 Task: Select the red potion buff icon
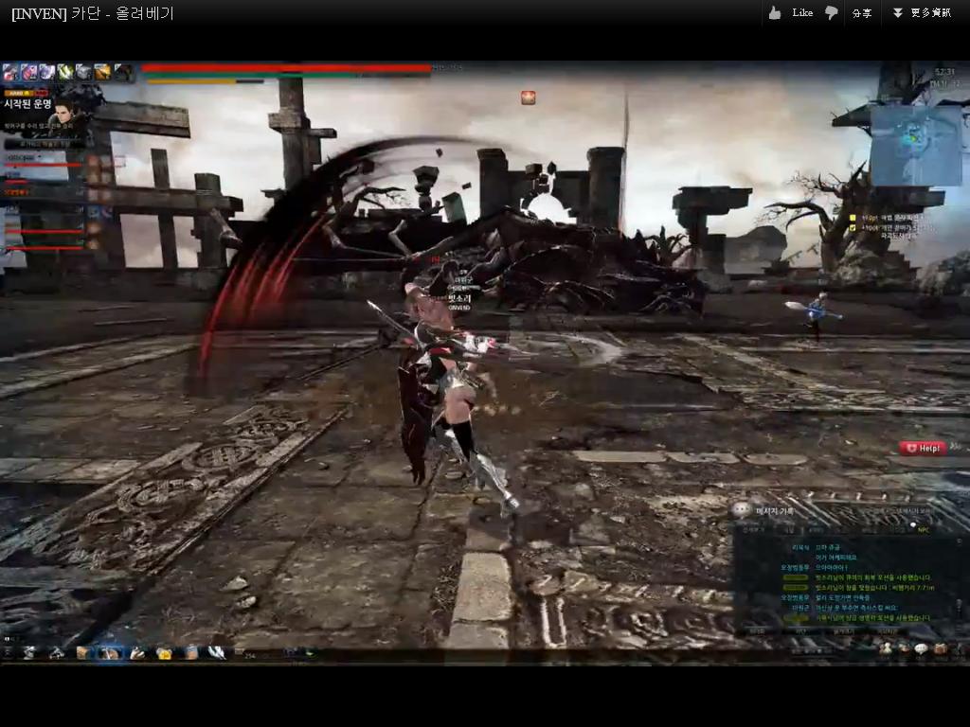point(10,73)
